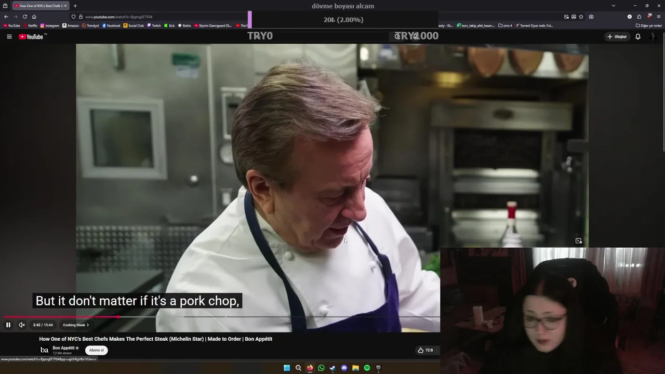Viewport: 665px width, 374px height.
Task: Bookmark this page with star icon
Action: point(581,17)
